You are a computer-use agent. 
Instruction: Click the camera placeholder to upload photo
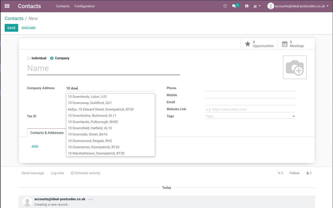294,67
